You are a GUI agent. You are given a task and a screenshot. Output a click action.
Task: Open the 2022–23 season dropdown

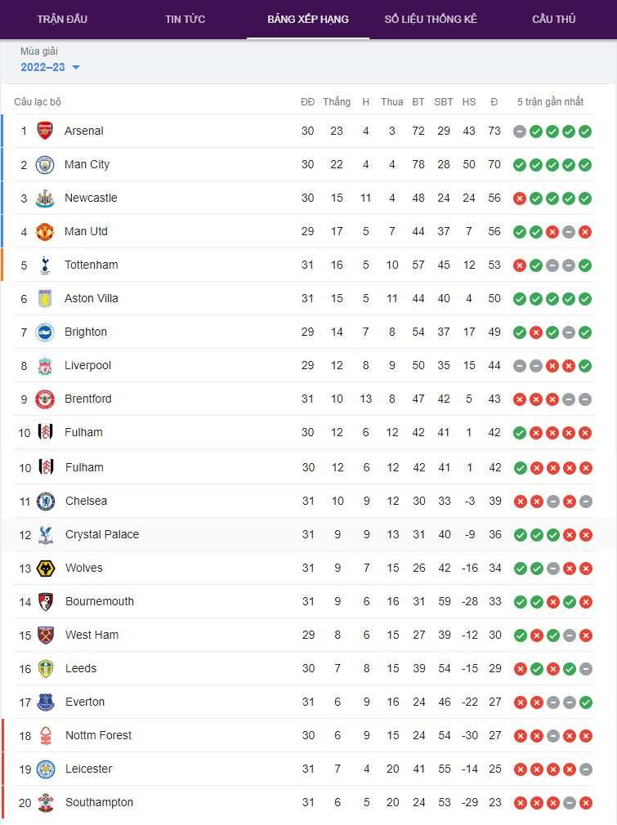(51, 67)
